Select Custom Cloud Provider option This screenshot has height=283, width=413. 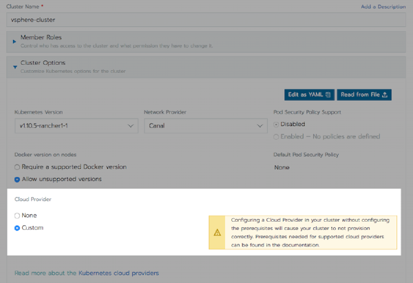17,228
